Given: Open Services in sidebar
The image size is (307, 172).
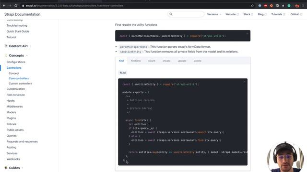Looking at the screenshot, I should 12,153.
